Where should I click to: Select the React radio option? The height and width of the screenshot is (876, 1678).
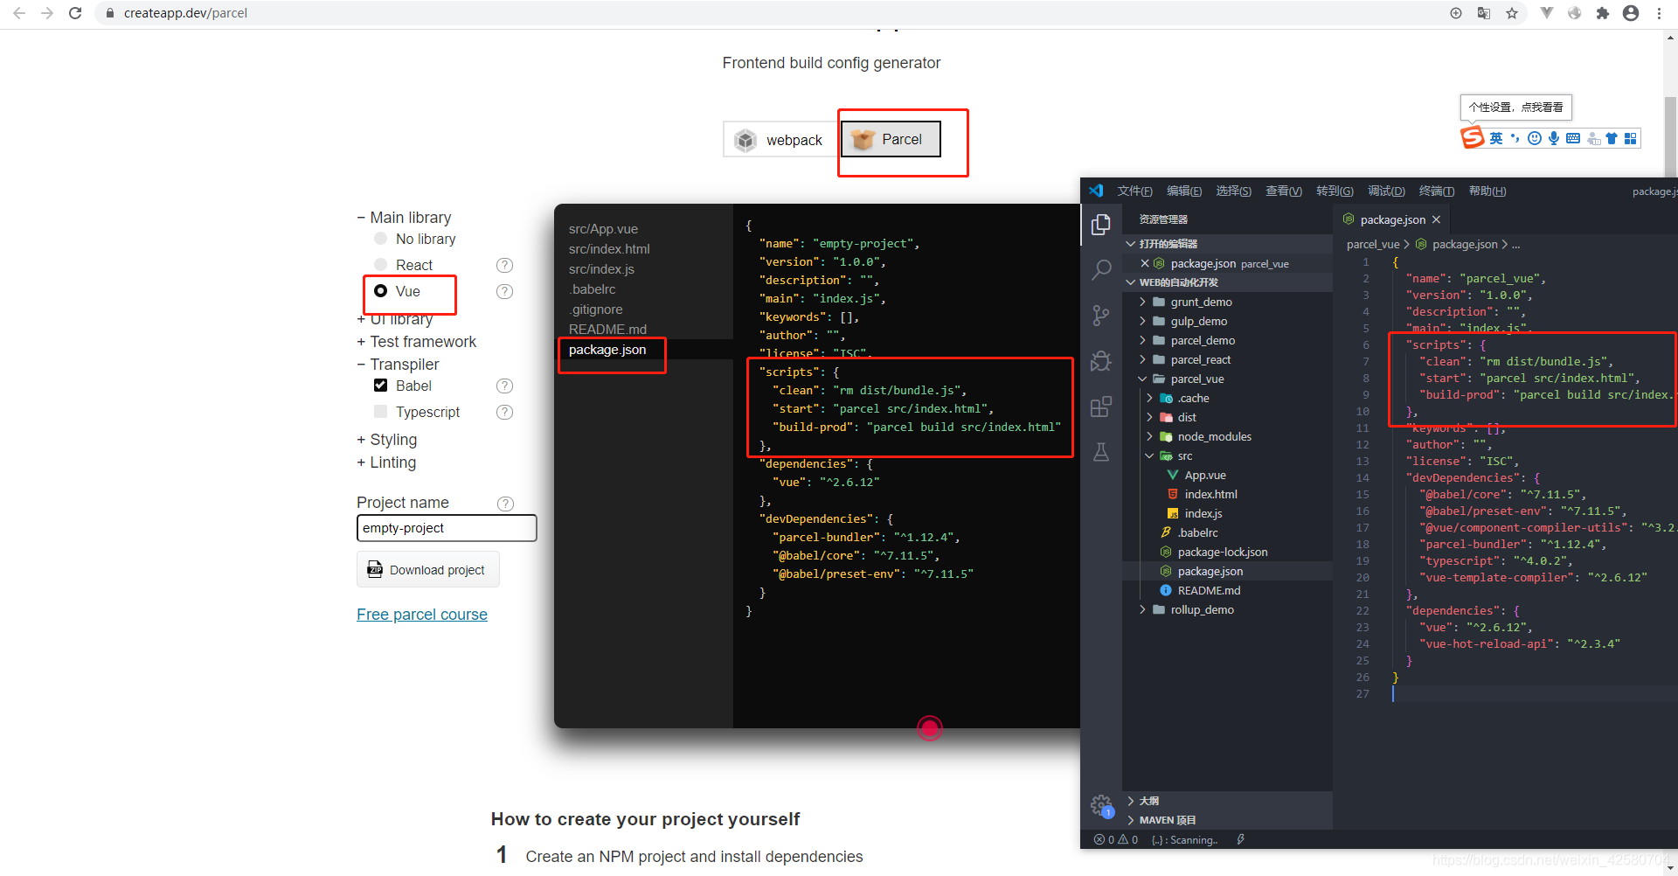(380, 265)
